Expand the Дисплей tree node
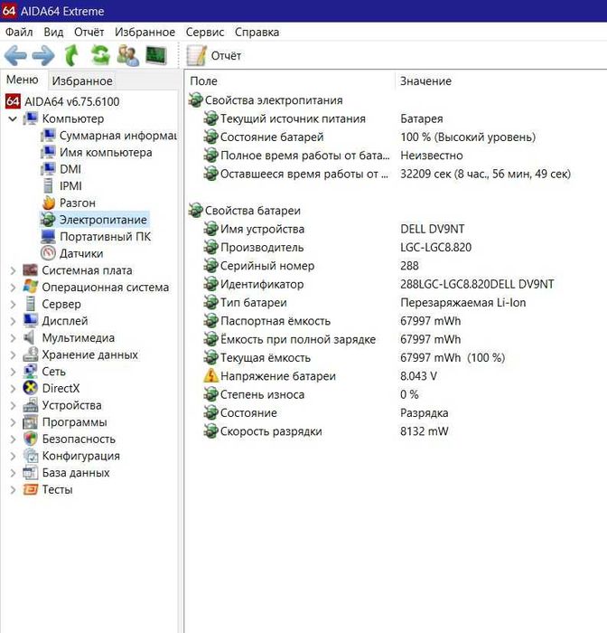 pos(13,321)
